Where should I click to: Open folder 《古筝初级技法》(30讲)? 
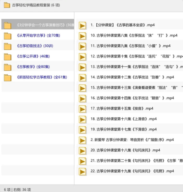tap(35, 46)
